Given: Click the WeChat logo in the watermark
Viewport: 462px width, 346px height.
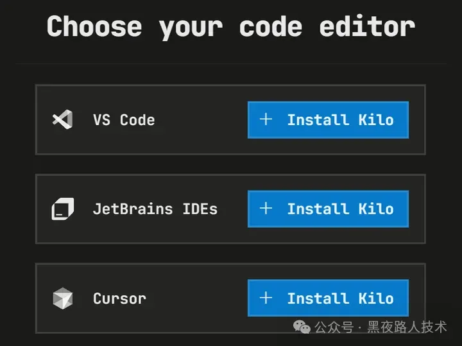Looking at the screenshot, I should pyautogui.click(x=302, y=327).
